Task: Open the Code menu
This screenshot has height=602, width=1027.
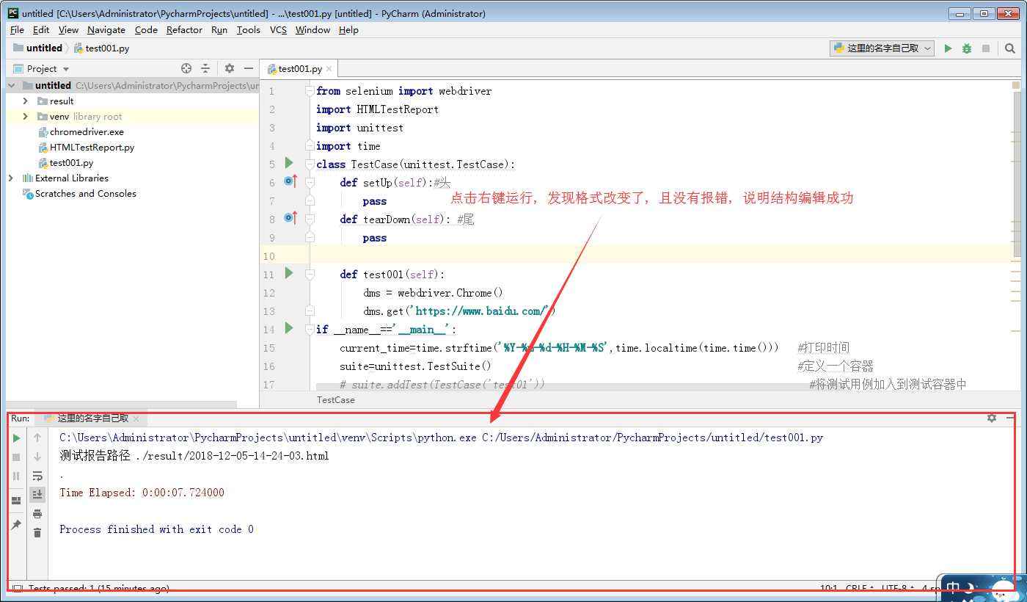Action: 146,30
